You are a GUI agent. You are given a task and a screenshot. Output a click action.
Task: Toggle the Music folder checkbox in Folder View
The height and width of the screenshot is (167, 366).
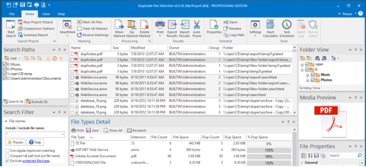pos(313,75)
